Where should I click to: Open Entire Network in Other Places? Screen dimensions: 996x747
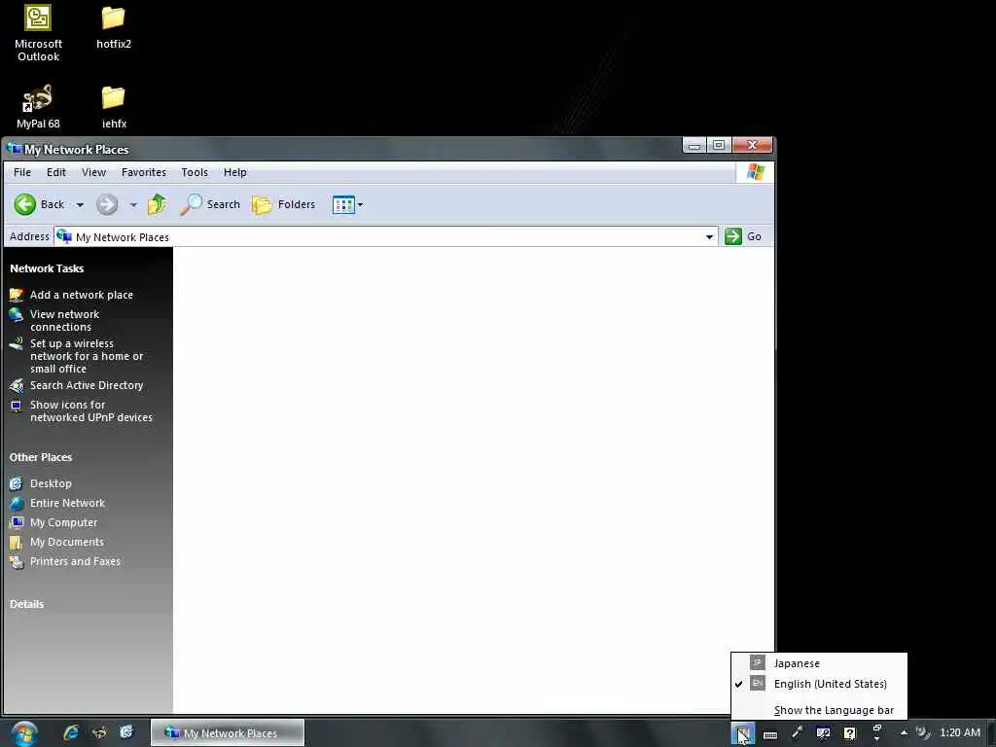(x=67, y=503)
